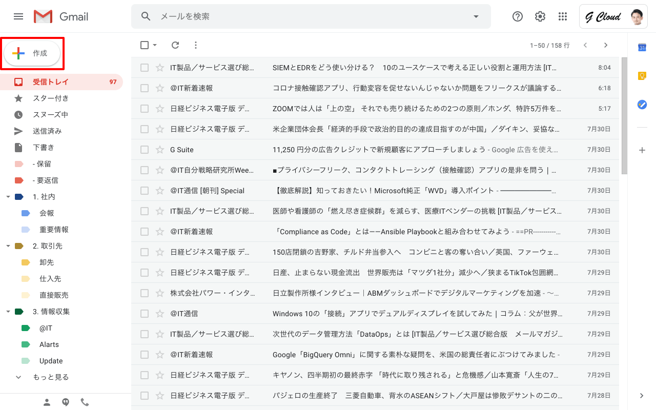This screenshot has width=656, height=410.
Task: Star the SIEMとEDR email from IT製品
Action: click(160, 68)
